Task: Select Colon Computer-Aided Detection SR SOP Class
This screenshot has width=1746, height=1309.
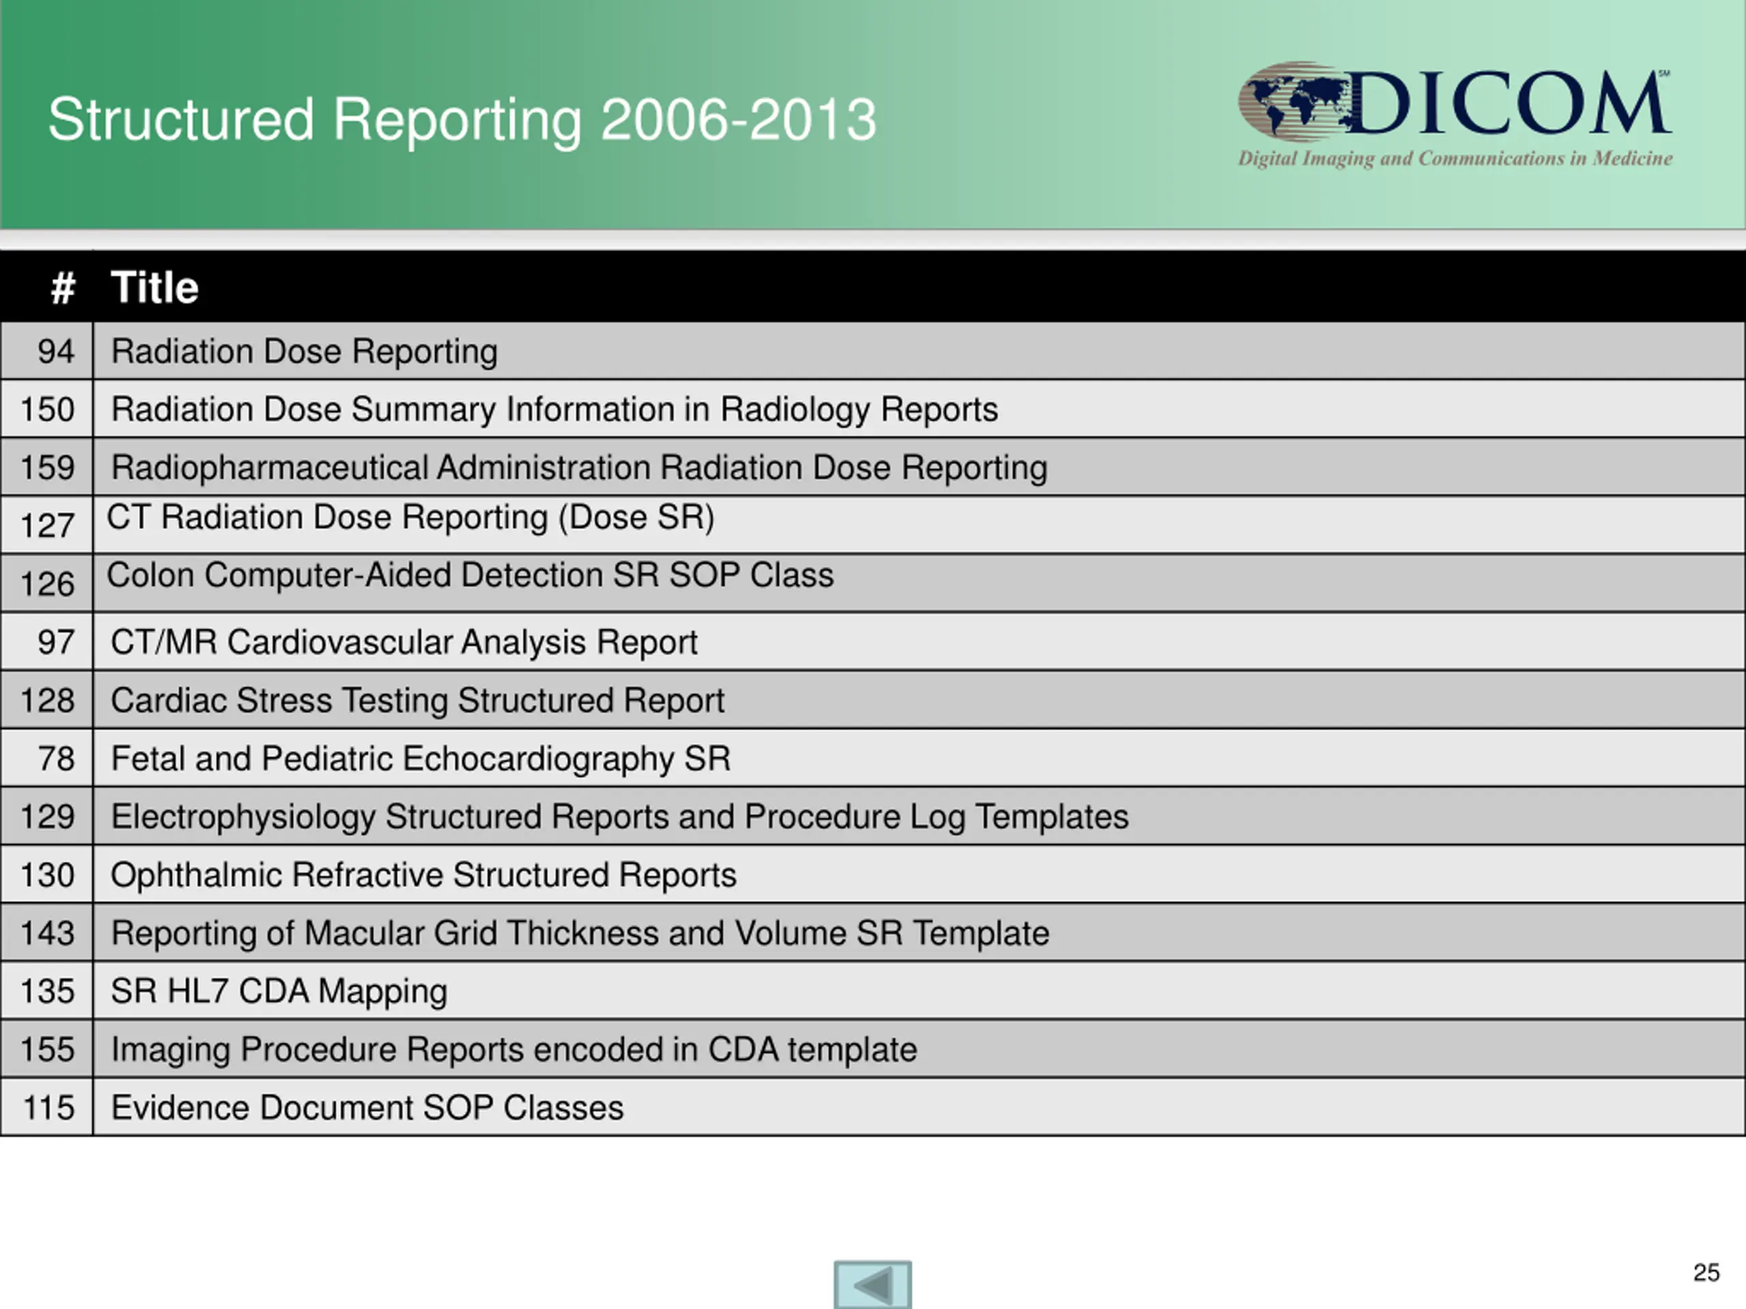Action: pyautogui.click(x=470, y=575)
